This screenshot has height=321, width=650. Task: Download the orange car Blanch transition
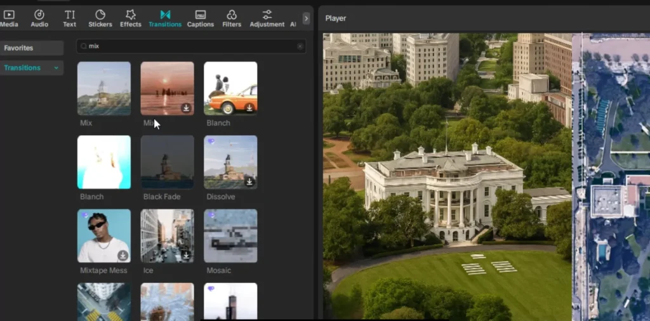(x=249, y=108)
